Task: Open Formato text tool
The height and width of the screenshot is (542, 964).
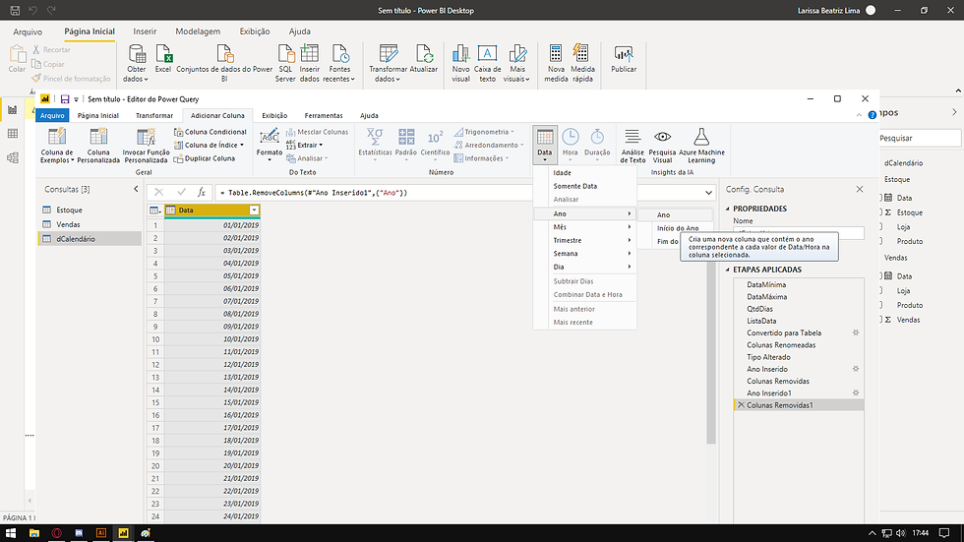Action: point(270,145)
